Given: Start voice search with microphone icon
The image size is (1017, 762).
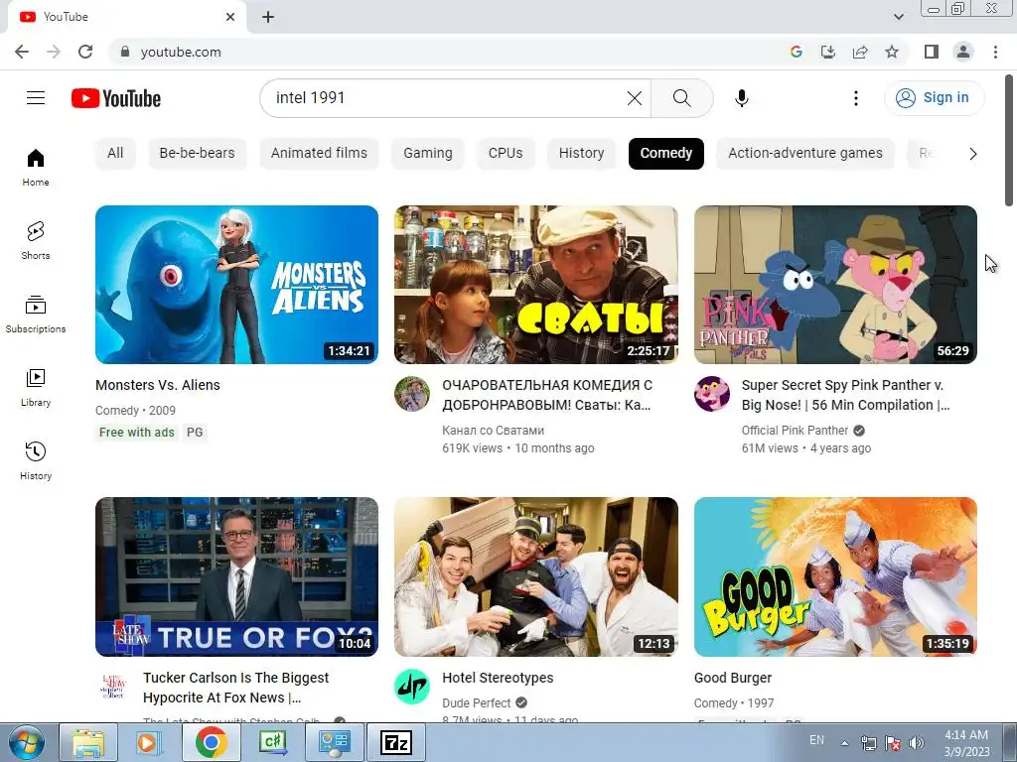Looking at the screenshot, I should (741, 98).
